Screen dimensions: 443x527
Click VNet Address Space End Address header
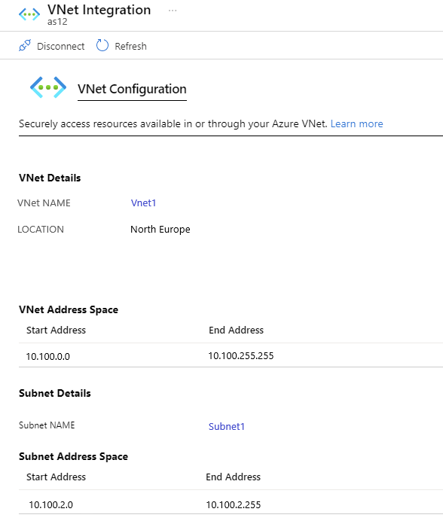(236, 330)
